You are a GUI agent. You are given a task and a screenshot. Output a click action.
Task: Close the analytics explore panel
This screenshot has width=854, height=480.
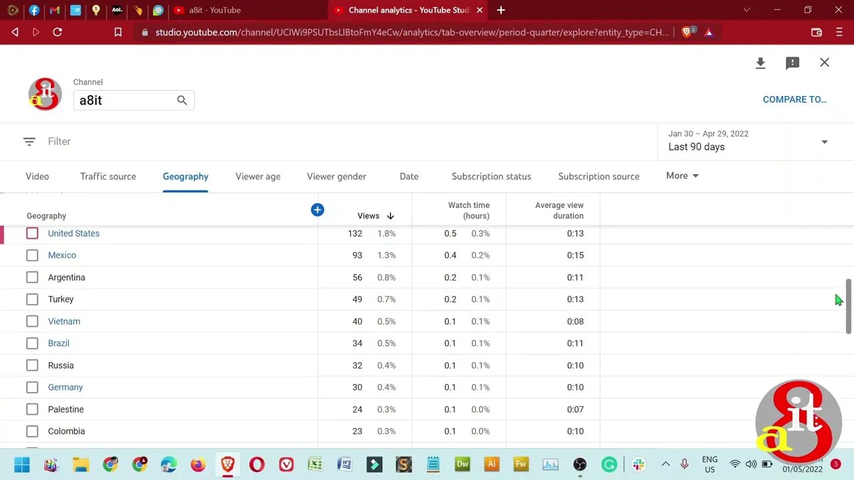coord(825,63)
